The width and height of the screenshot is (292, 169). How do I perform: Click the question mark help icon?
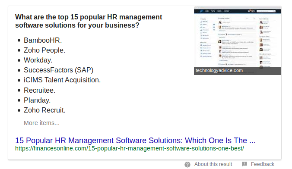(x=187, y=165)
